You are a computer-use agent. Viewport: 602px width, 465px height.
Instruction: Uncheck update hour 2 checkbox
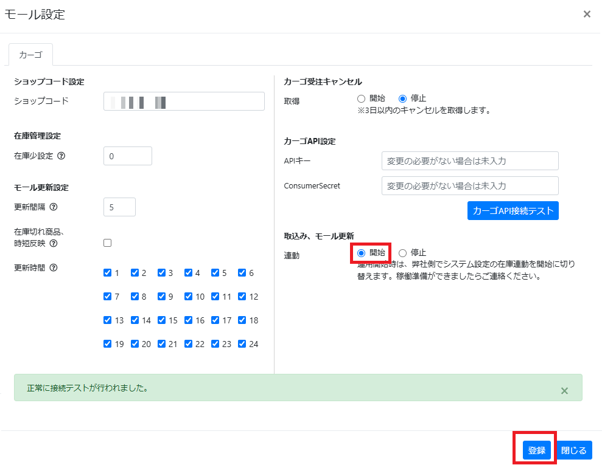[135, 272]
